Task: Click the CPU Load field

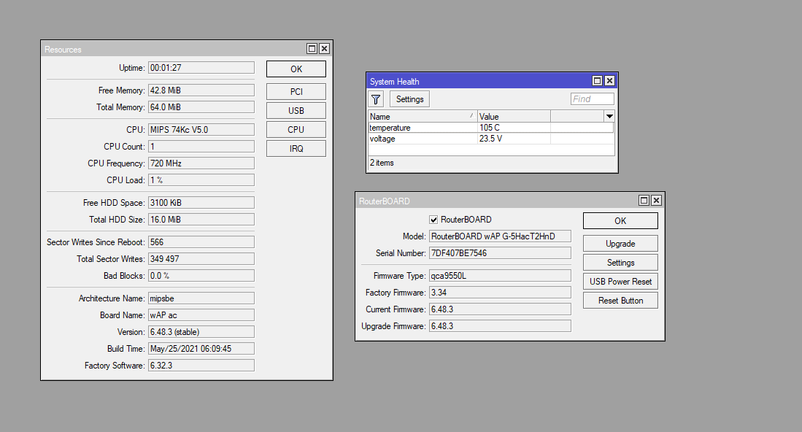Action: point(201,180)
